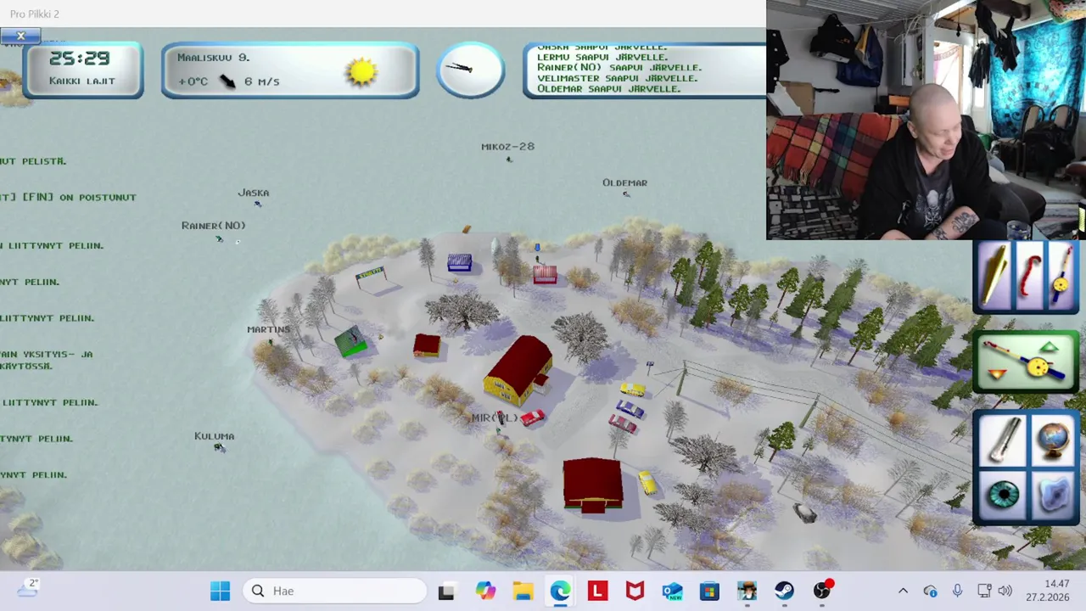Screen dimensions: 1086x611
Task: Click the Kaikki lajit label
Action: pos(81,81)
